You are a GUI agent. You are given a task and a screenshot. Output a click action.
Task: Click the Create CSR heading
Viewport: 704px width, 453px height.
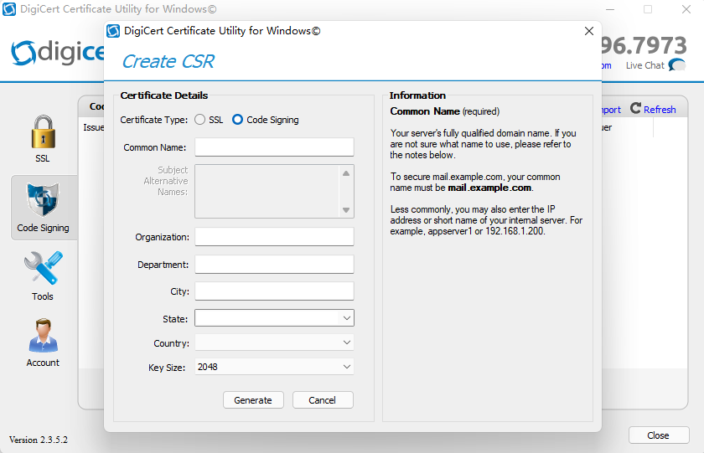168,61
